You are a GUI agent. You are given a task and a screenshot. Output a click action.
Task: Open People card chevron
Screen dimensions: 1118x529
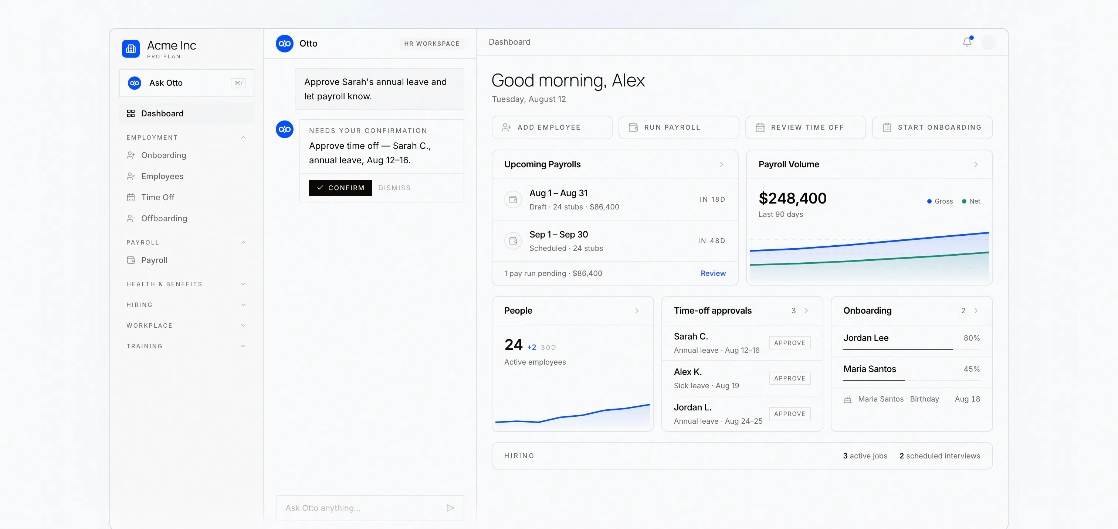(637, 310)
